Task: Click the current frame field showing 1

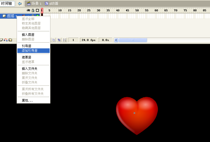Action: (73, 40)
